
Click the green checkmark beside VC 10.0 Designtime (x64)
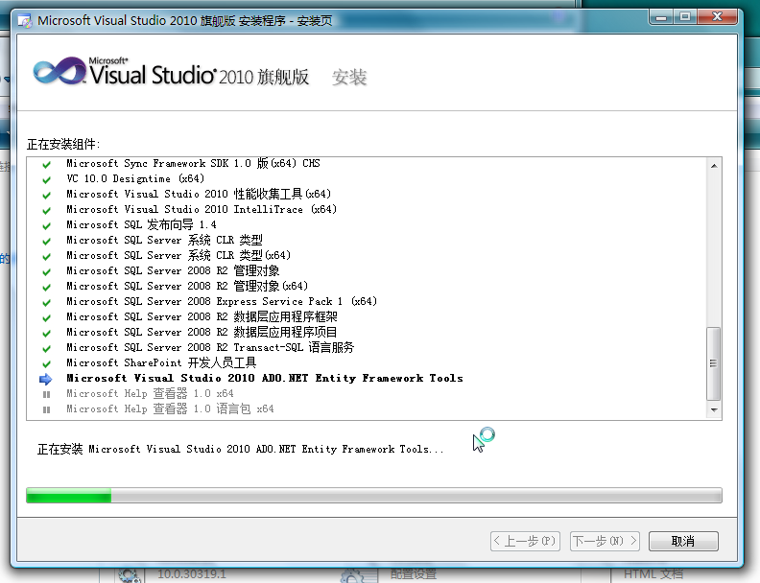click(46, 179)
